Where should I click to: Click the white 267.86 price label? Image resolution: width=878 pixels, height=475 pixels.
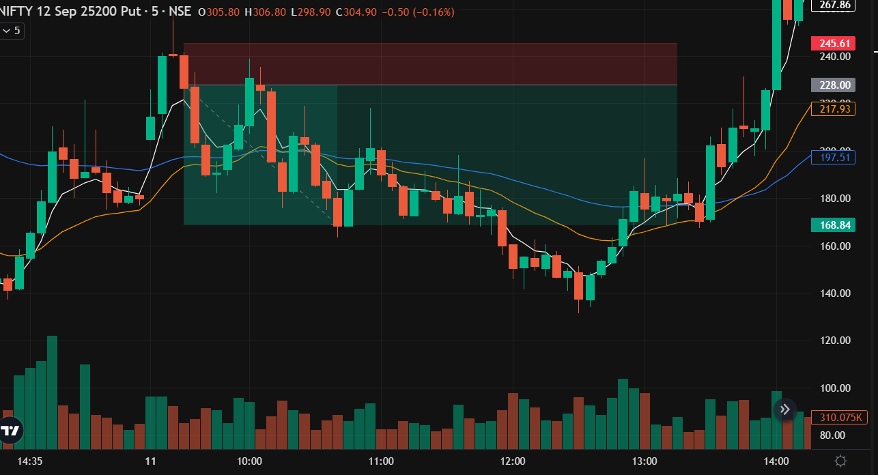tap(833, 5)
